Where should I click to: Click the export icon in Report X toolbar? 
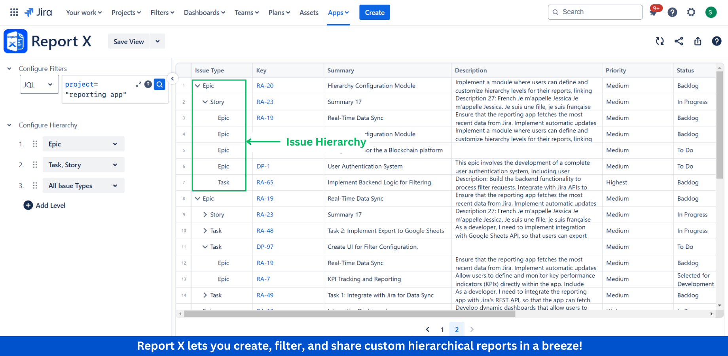698,41
